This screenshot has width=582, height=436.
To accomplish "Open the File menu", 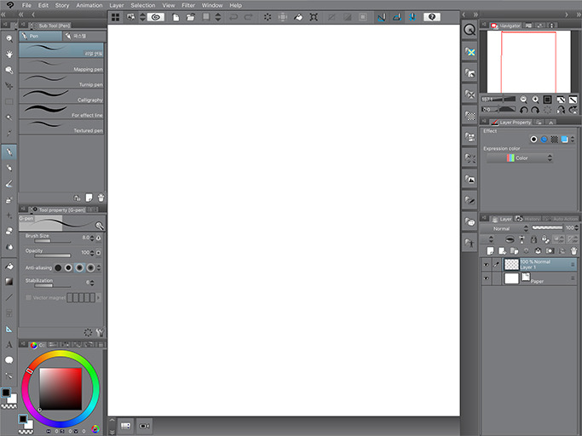I will click(26, 5).
